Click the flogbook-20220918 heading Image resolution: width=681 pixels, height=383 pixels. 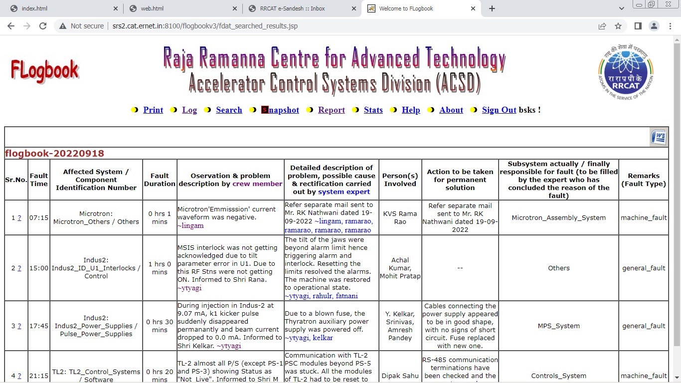[55, 154]
